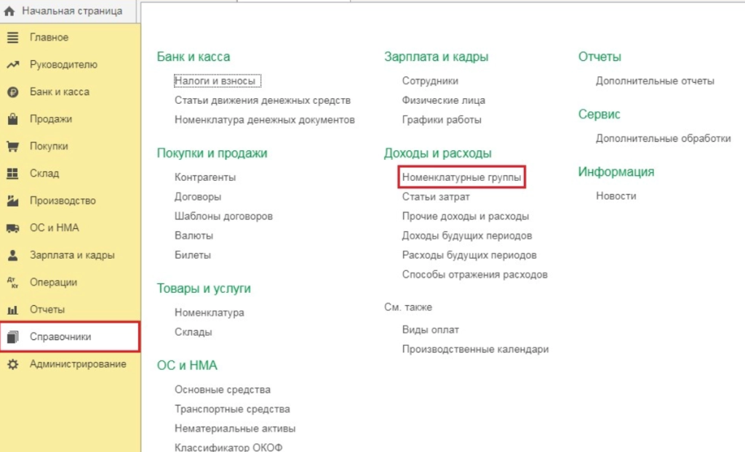Open Статьи затрат link

[x=436, y=196]
